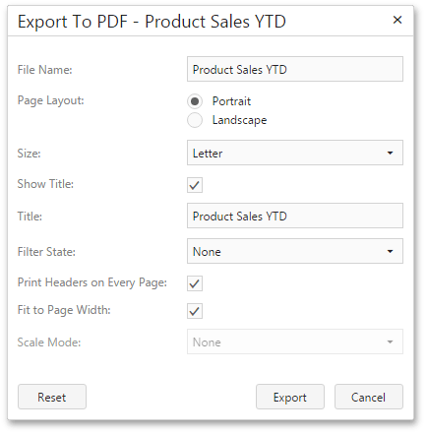
Task: Select the Landscape page layout
Action: point(195,120)
